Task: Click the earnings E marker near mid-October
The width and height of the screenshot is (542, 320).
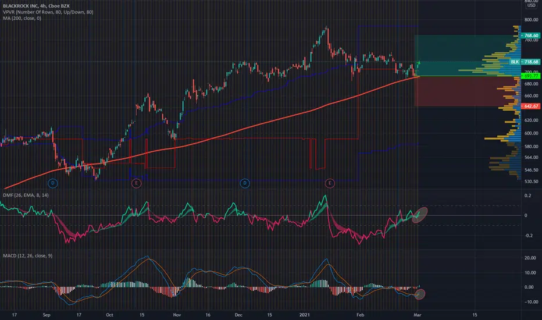Action: 136,183
